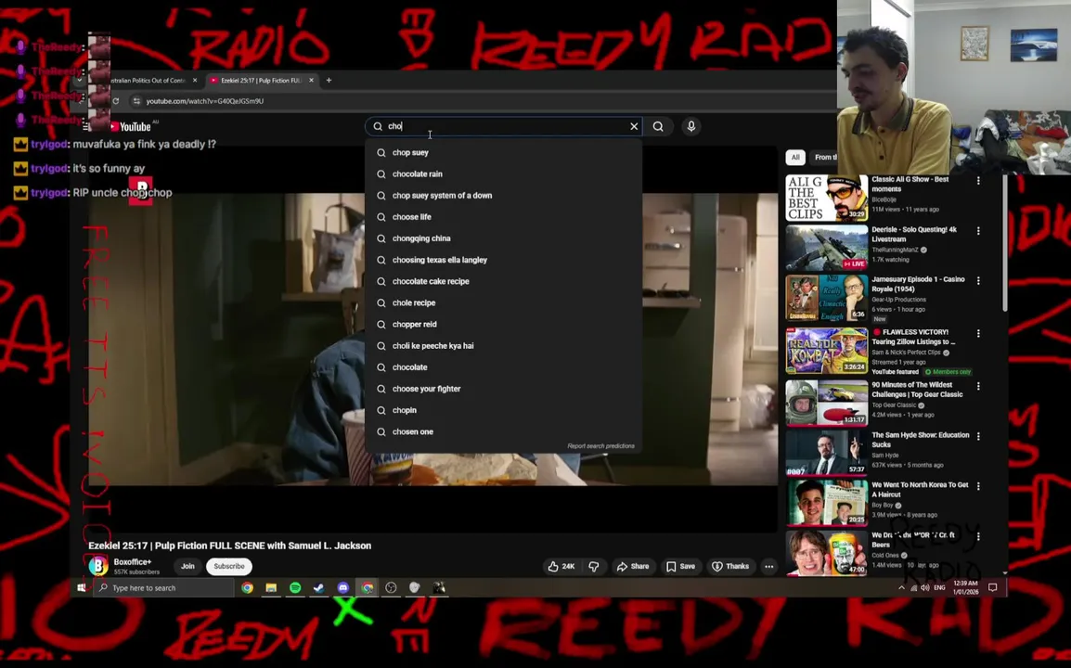Click the recommendations sidebar scrollbar
The width and height of the screenshot is (1071, 668).
pos(1005,242)
